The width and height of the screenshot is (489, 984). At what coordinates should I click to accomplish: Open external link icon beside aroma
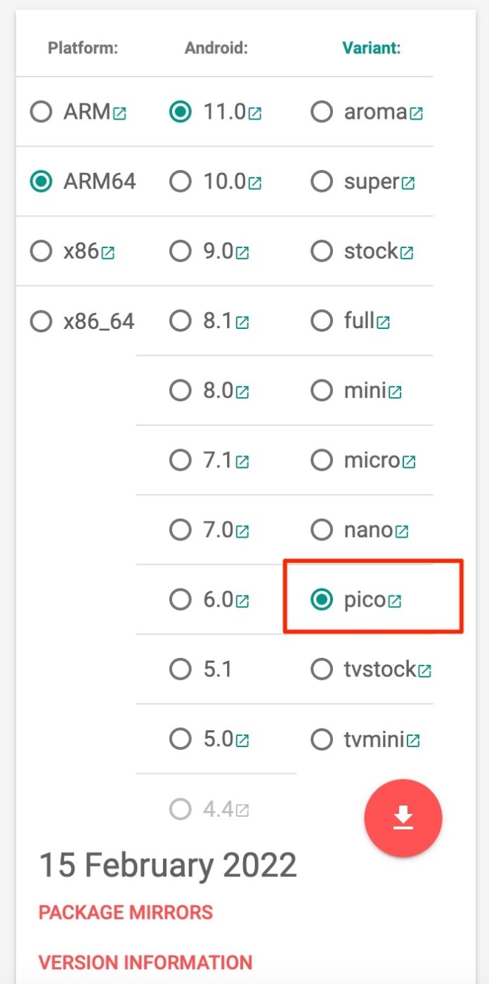click(x=417, y=112)
